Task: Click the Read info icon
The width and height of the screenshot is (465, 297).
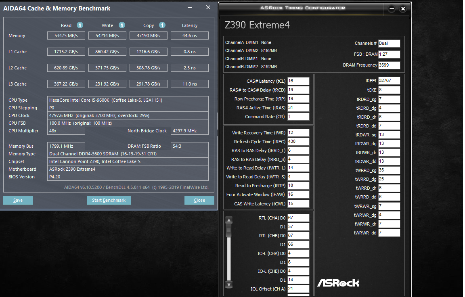Action: click(x=80, y=25)
